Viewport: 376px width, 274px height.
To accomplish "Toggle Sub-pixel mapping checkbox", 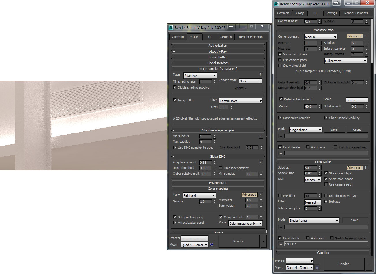I will coord(175,217).
